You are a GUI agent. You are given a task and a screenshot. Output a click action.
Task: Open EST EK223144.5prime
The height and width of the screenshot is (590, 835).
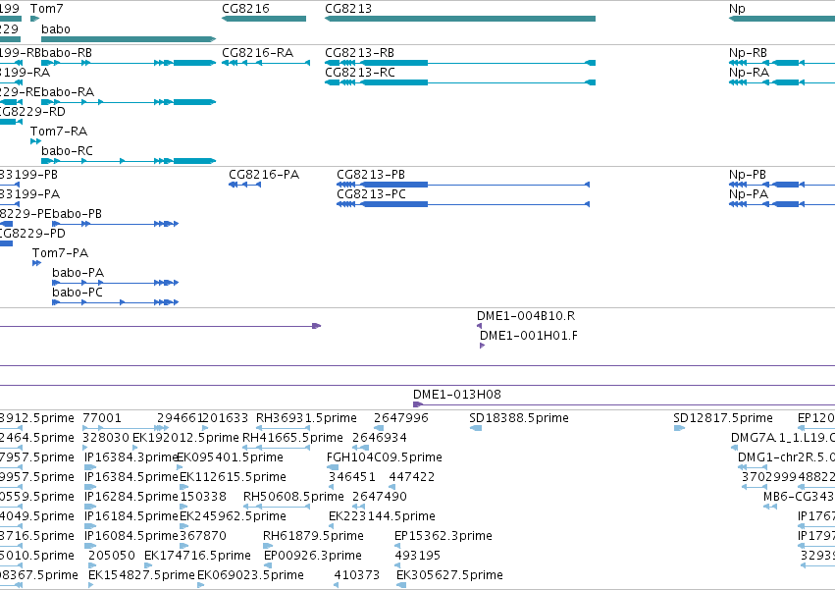pyautogui.click(x=332, y=526)
